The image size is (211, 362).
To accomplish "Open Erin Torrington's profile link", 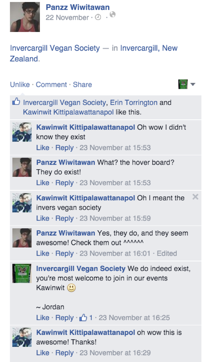I will [134, 103].
